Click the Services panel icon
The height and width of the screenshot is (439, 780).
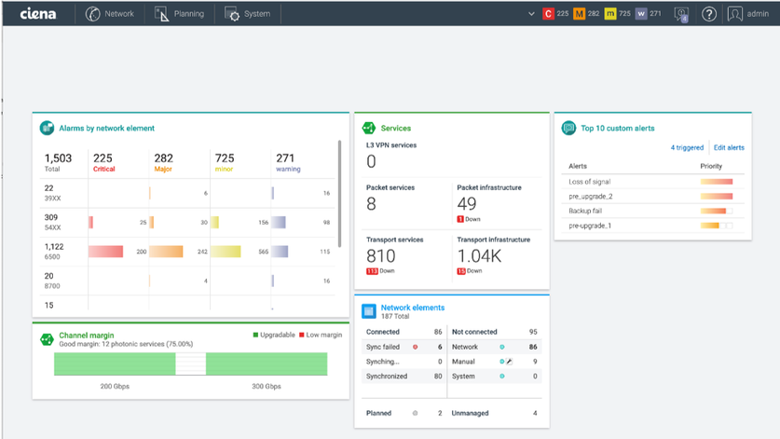point(369,128)
